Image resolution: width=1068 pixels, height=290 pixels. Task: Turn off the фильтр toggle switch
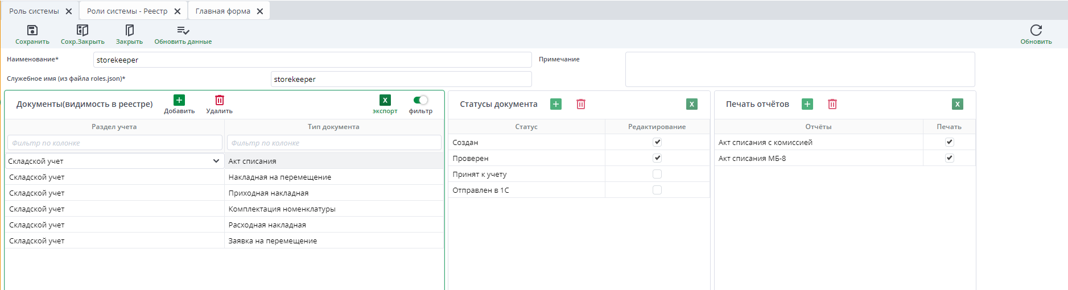[420, 100]
